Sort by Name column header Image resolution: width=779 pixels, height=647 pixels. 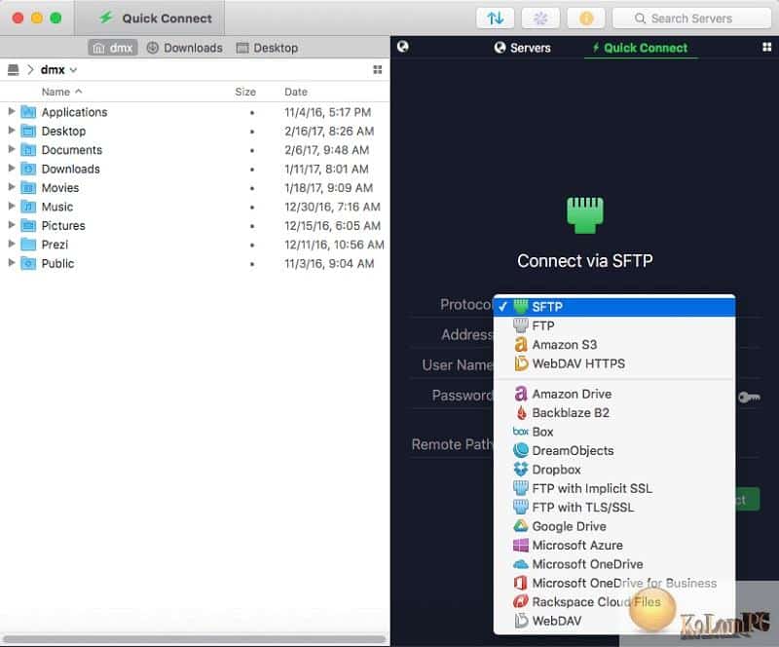coord(61,92)
